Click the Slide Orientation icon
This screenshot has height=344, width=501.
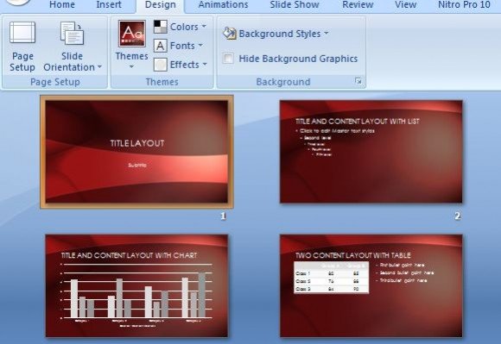72,33
